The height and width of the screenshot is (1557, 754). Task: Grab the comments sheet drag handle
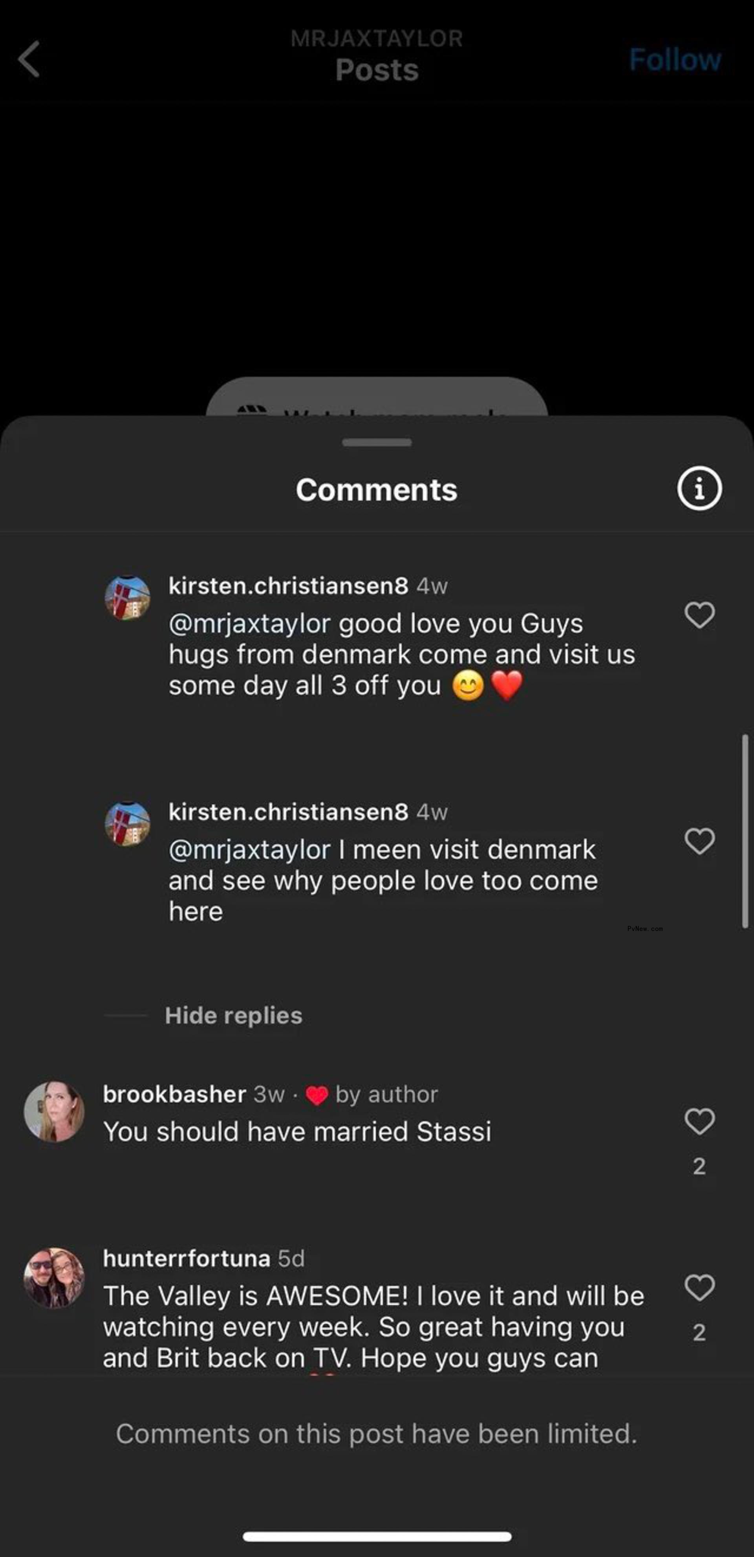[377, 443]
